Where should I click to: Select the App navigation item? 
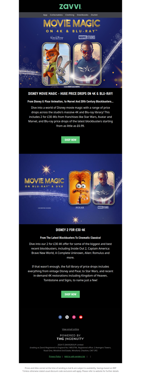click(x=45, y=15)
